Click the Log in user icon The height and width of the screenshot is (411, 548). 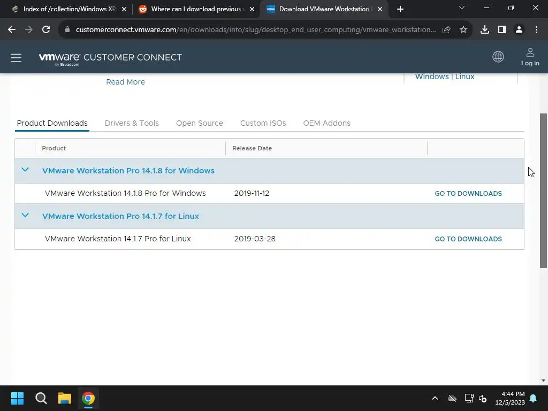[530, 57]
